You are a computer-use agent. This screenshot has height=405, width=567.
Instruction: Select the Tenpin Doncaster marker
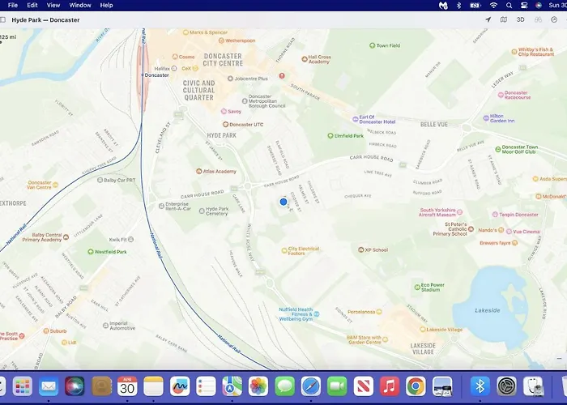[495, 215]
